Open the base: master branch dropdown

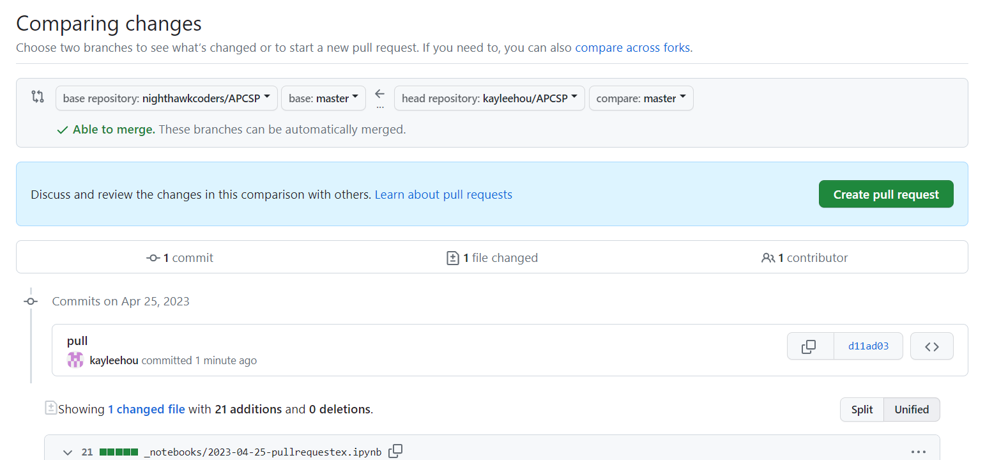tap(323, 98)
